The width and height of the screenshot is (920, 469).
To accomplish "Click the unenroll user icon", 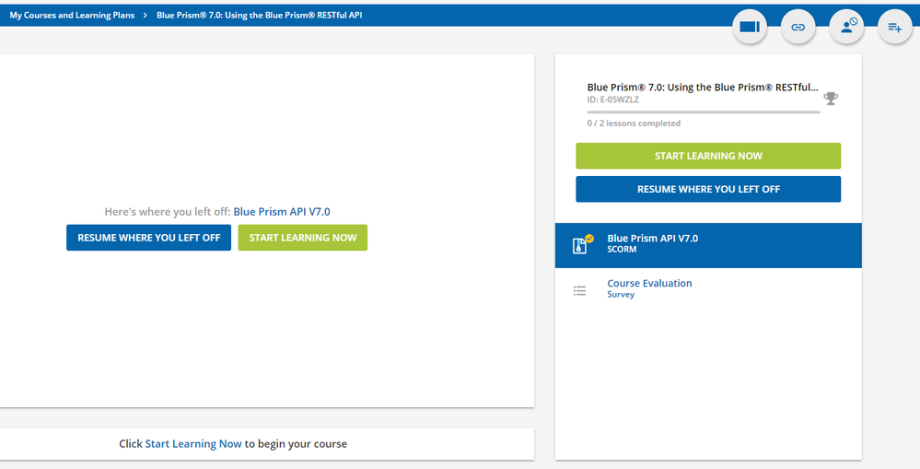I will coord(846,27).
